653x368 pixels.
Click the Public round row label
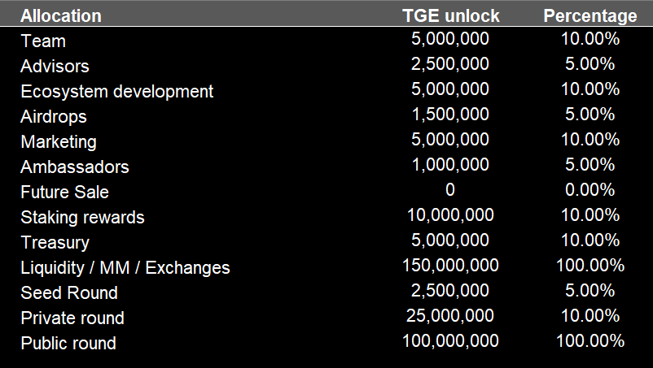tap(68, 343)
